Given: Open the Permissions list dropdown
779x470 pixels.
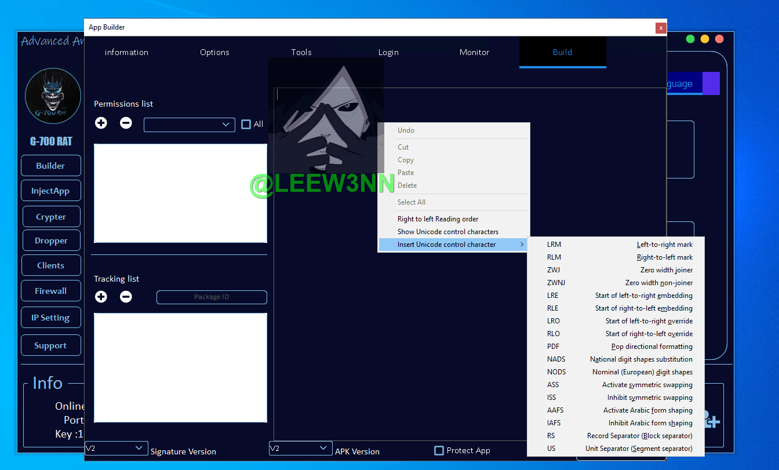Looking at the screenshot, I should pyautogui.click(x=189, y=125).
